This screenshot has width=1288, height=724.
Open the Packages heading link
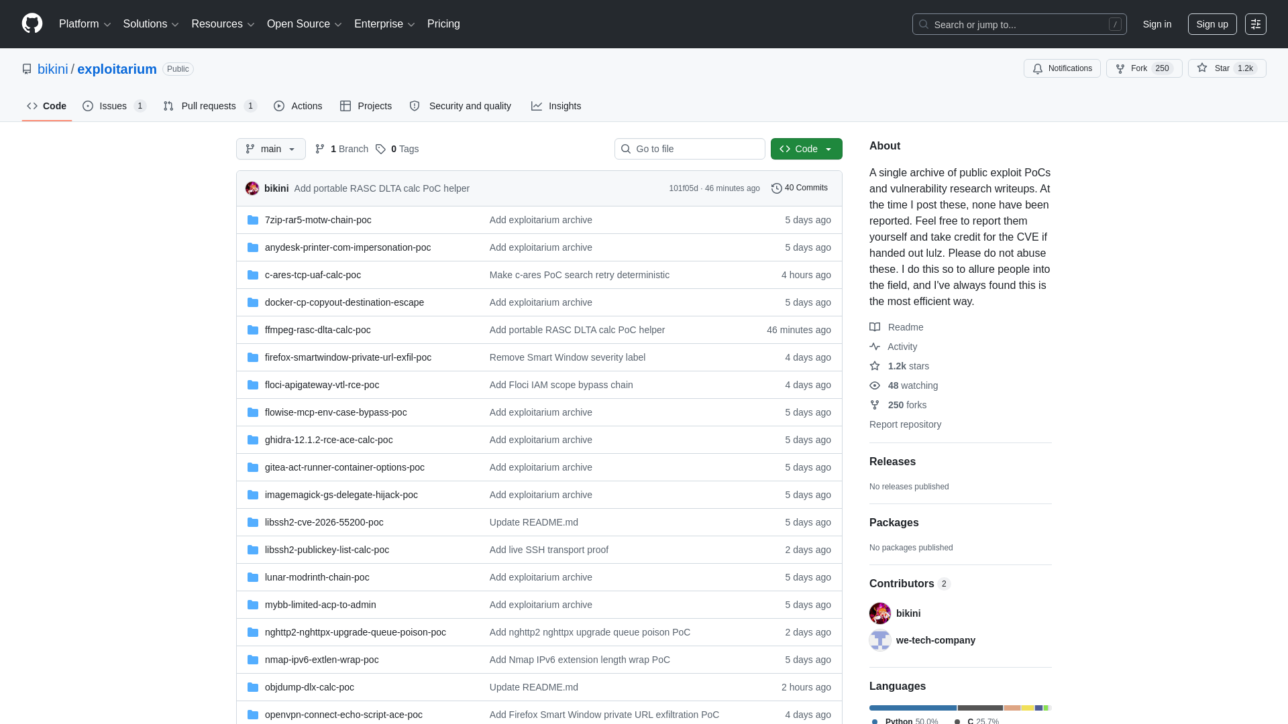pos(894,523)
